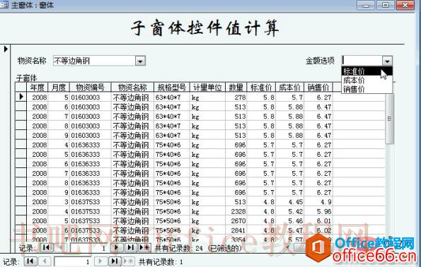This screenshot has width=421, height=267.
Task: Click the 标准价 column header
Action: [x=261, y=87]
